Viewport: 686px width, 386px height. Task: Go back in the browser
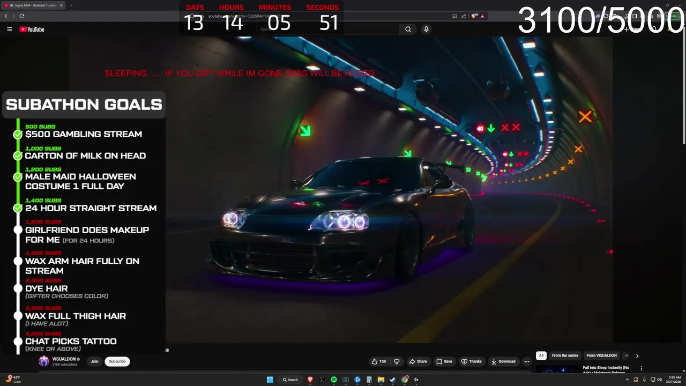click(x=6, y=16)
